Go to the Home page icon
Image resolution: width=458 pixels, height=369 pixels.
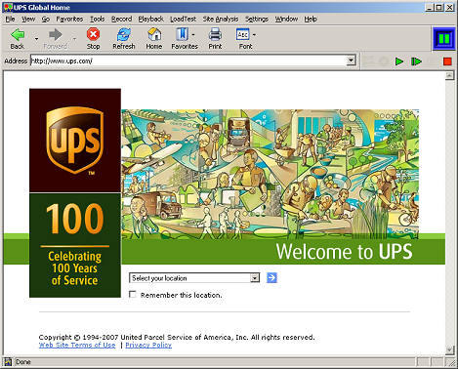click(154, 34)
